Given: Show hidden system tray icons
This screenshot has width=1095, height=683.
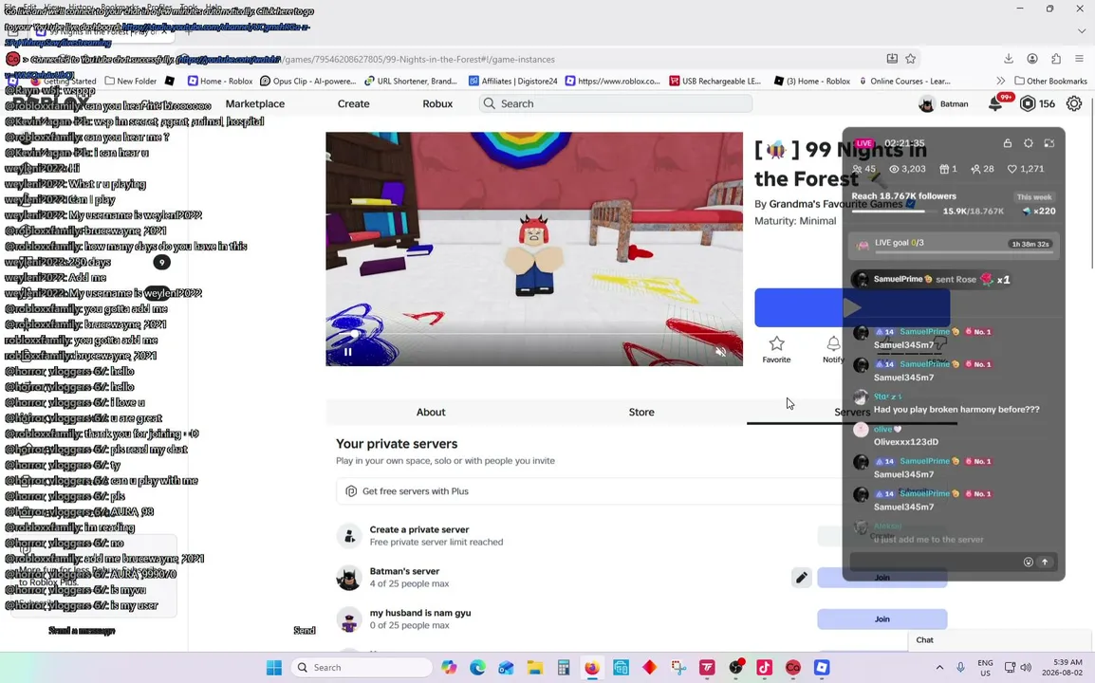Looking at the screenshot, I should [x=939, y=668].
